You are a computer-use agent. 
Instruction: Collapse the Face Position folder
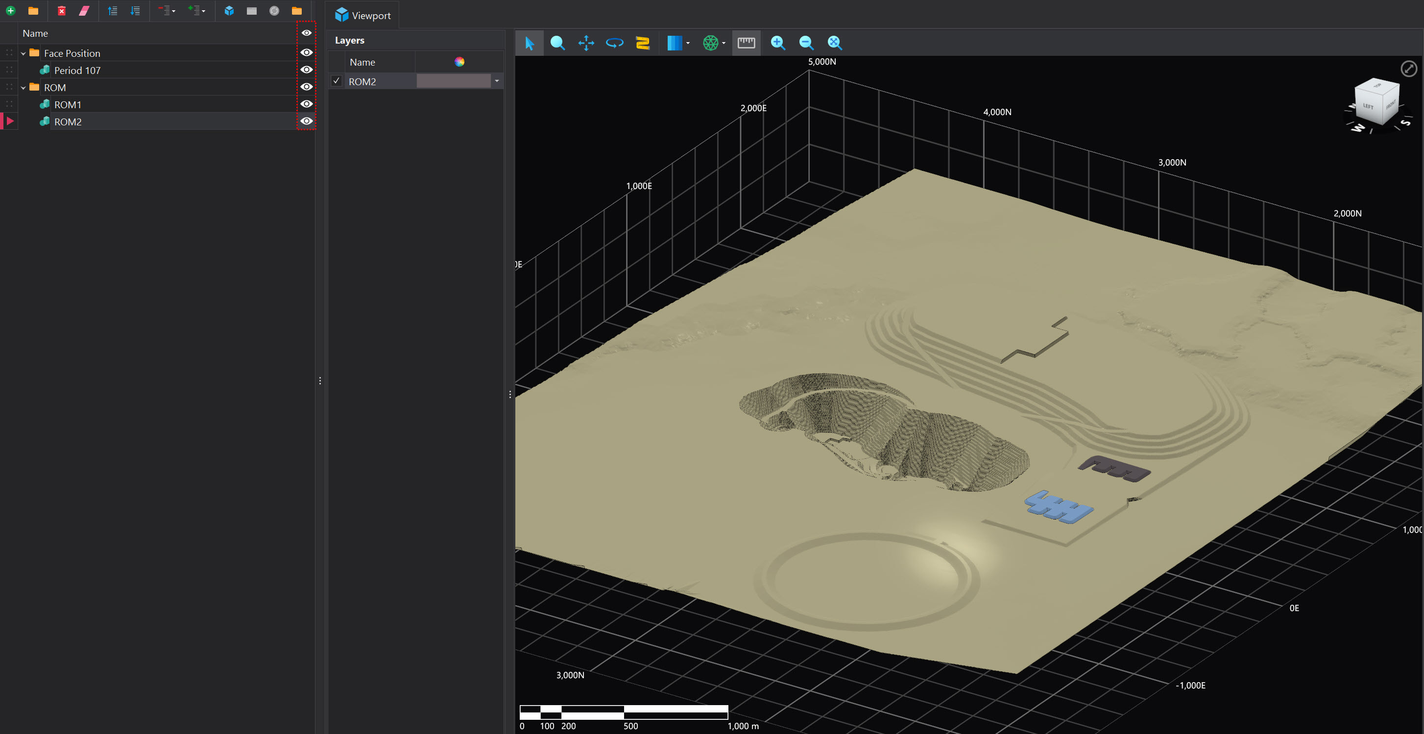(x=23, y=53)
